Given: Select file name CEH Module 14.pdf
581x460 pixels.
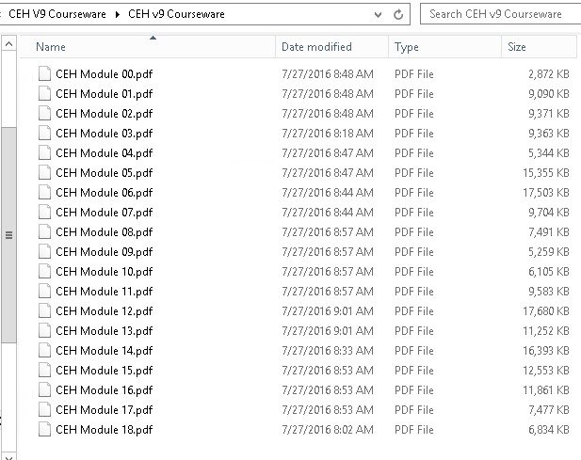Looking at the screenshot, I should pos(105,351).
